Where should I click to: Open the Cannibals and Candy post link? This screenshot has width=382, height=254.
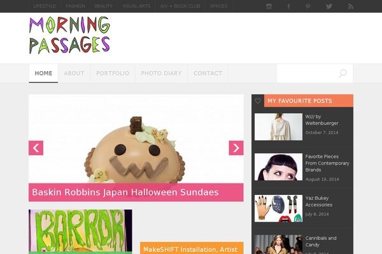pos(321,241)
